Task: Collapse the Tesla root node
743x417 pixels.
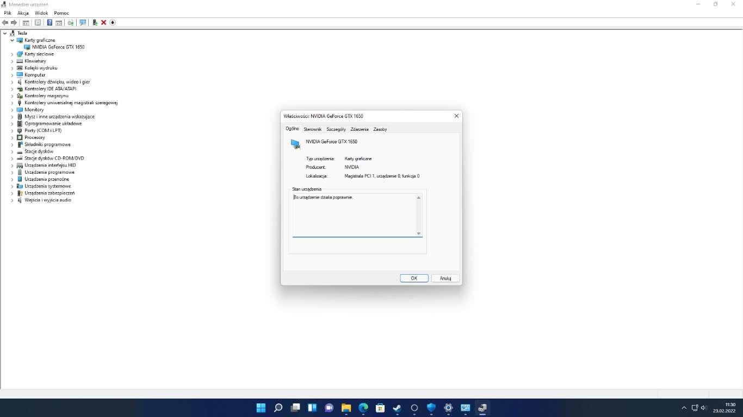Action: [5, 33]
